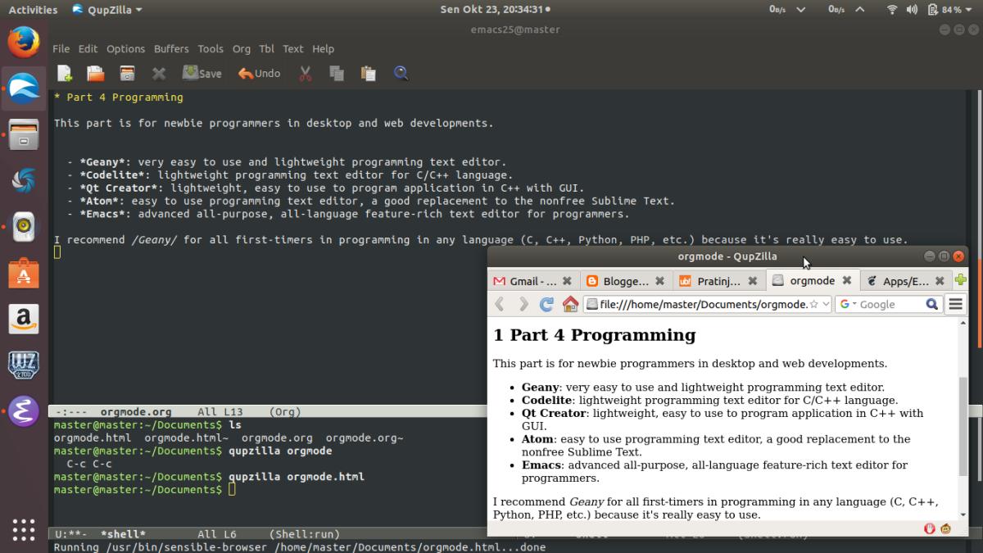This screenshot has width=983, height=553.
Task: Close the Gmail tab
Action: (567, 281)
